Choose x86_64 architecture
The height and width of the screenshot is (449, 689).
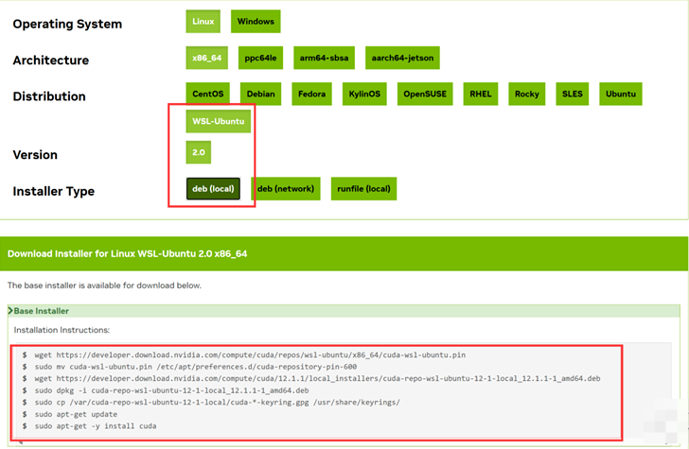coord(207,58)
